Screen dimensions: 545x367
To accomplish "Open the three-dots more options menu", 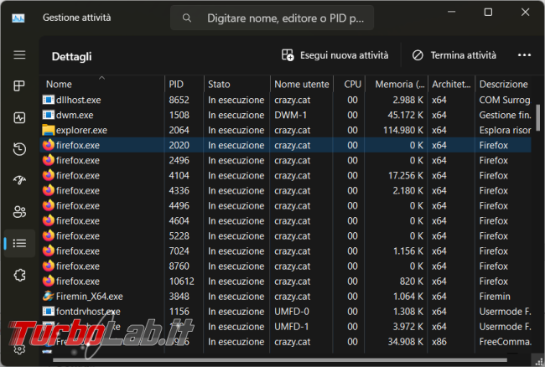I will pyautogui.click(x=524, y=55).
